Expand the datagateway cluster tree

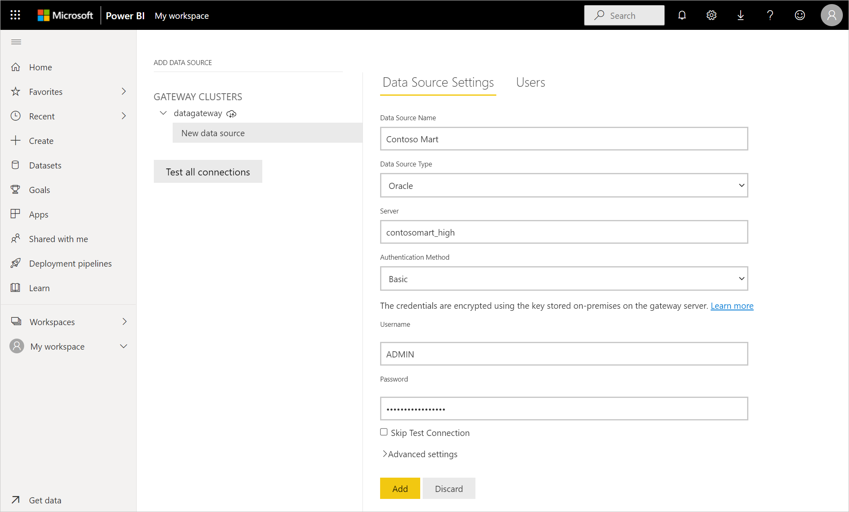[163, 113]
